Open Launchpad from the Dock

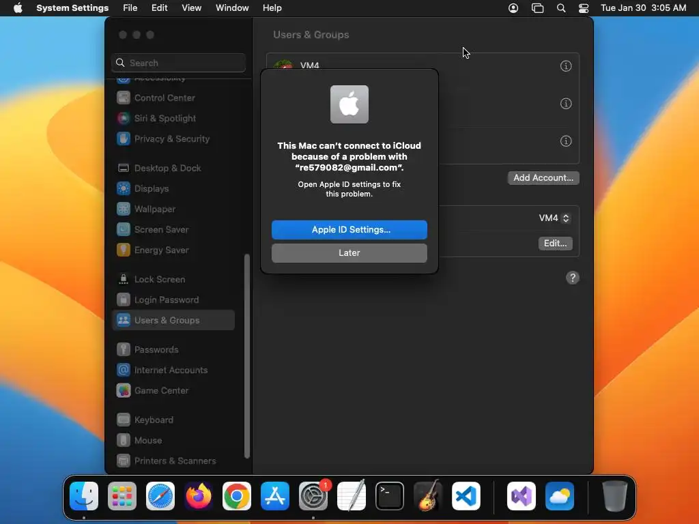pyautogui.click(x=122, y=496)
